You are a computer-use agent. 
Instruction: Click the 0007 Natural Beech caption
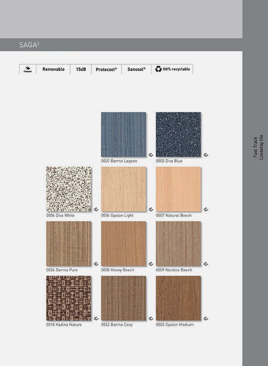tap(174, 216)
